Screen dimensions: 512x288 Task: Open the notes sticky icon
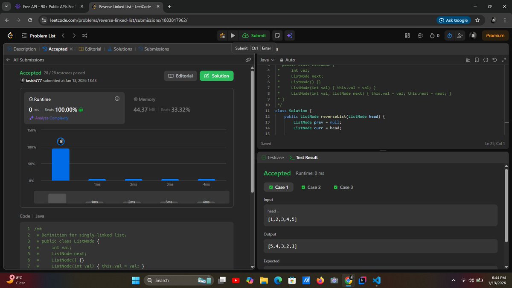tap(277, 35)
